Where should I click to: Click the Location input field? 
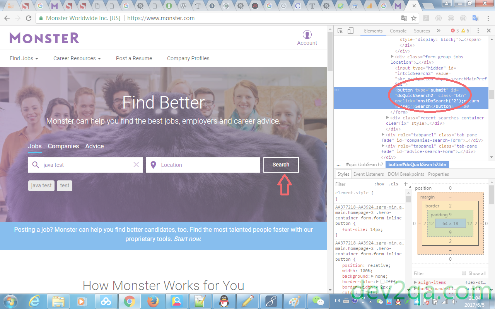tap(203, 165)
